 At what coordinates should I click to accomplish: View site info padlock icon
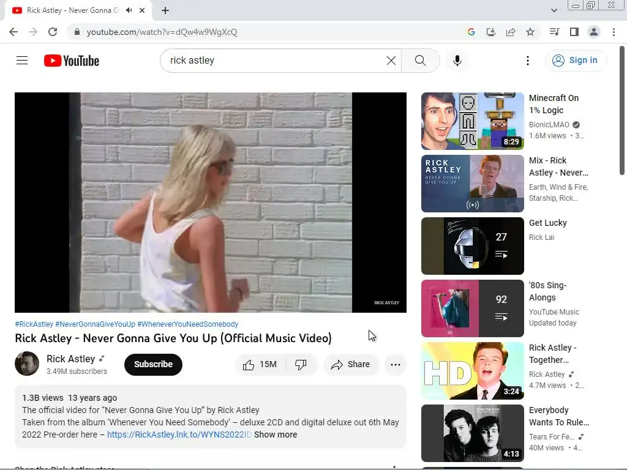77,32
